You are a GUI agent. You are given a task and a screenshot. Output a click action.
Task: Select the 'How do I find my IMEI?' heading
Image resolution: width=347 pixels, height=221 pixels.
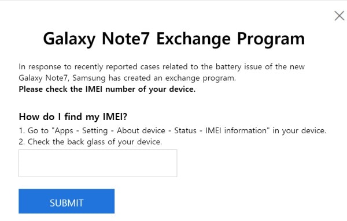tap(73, 117)
